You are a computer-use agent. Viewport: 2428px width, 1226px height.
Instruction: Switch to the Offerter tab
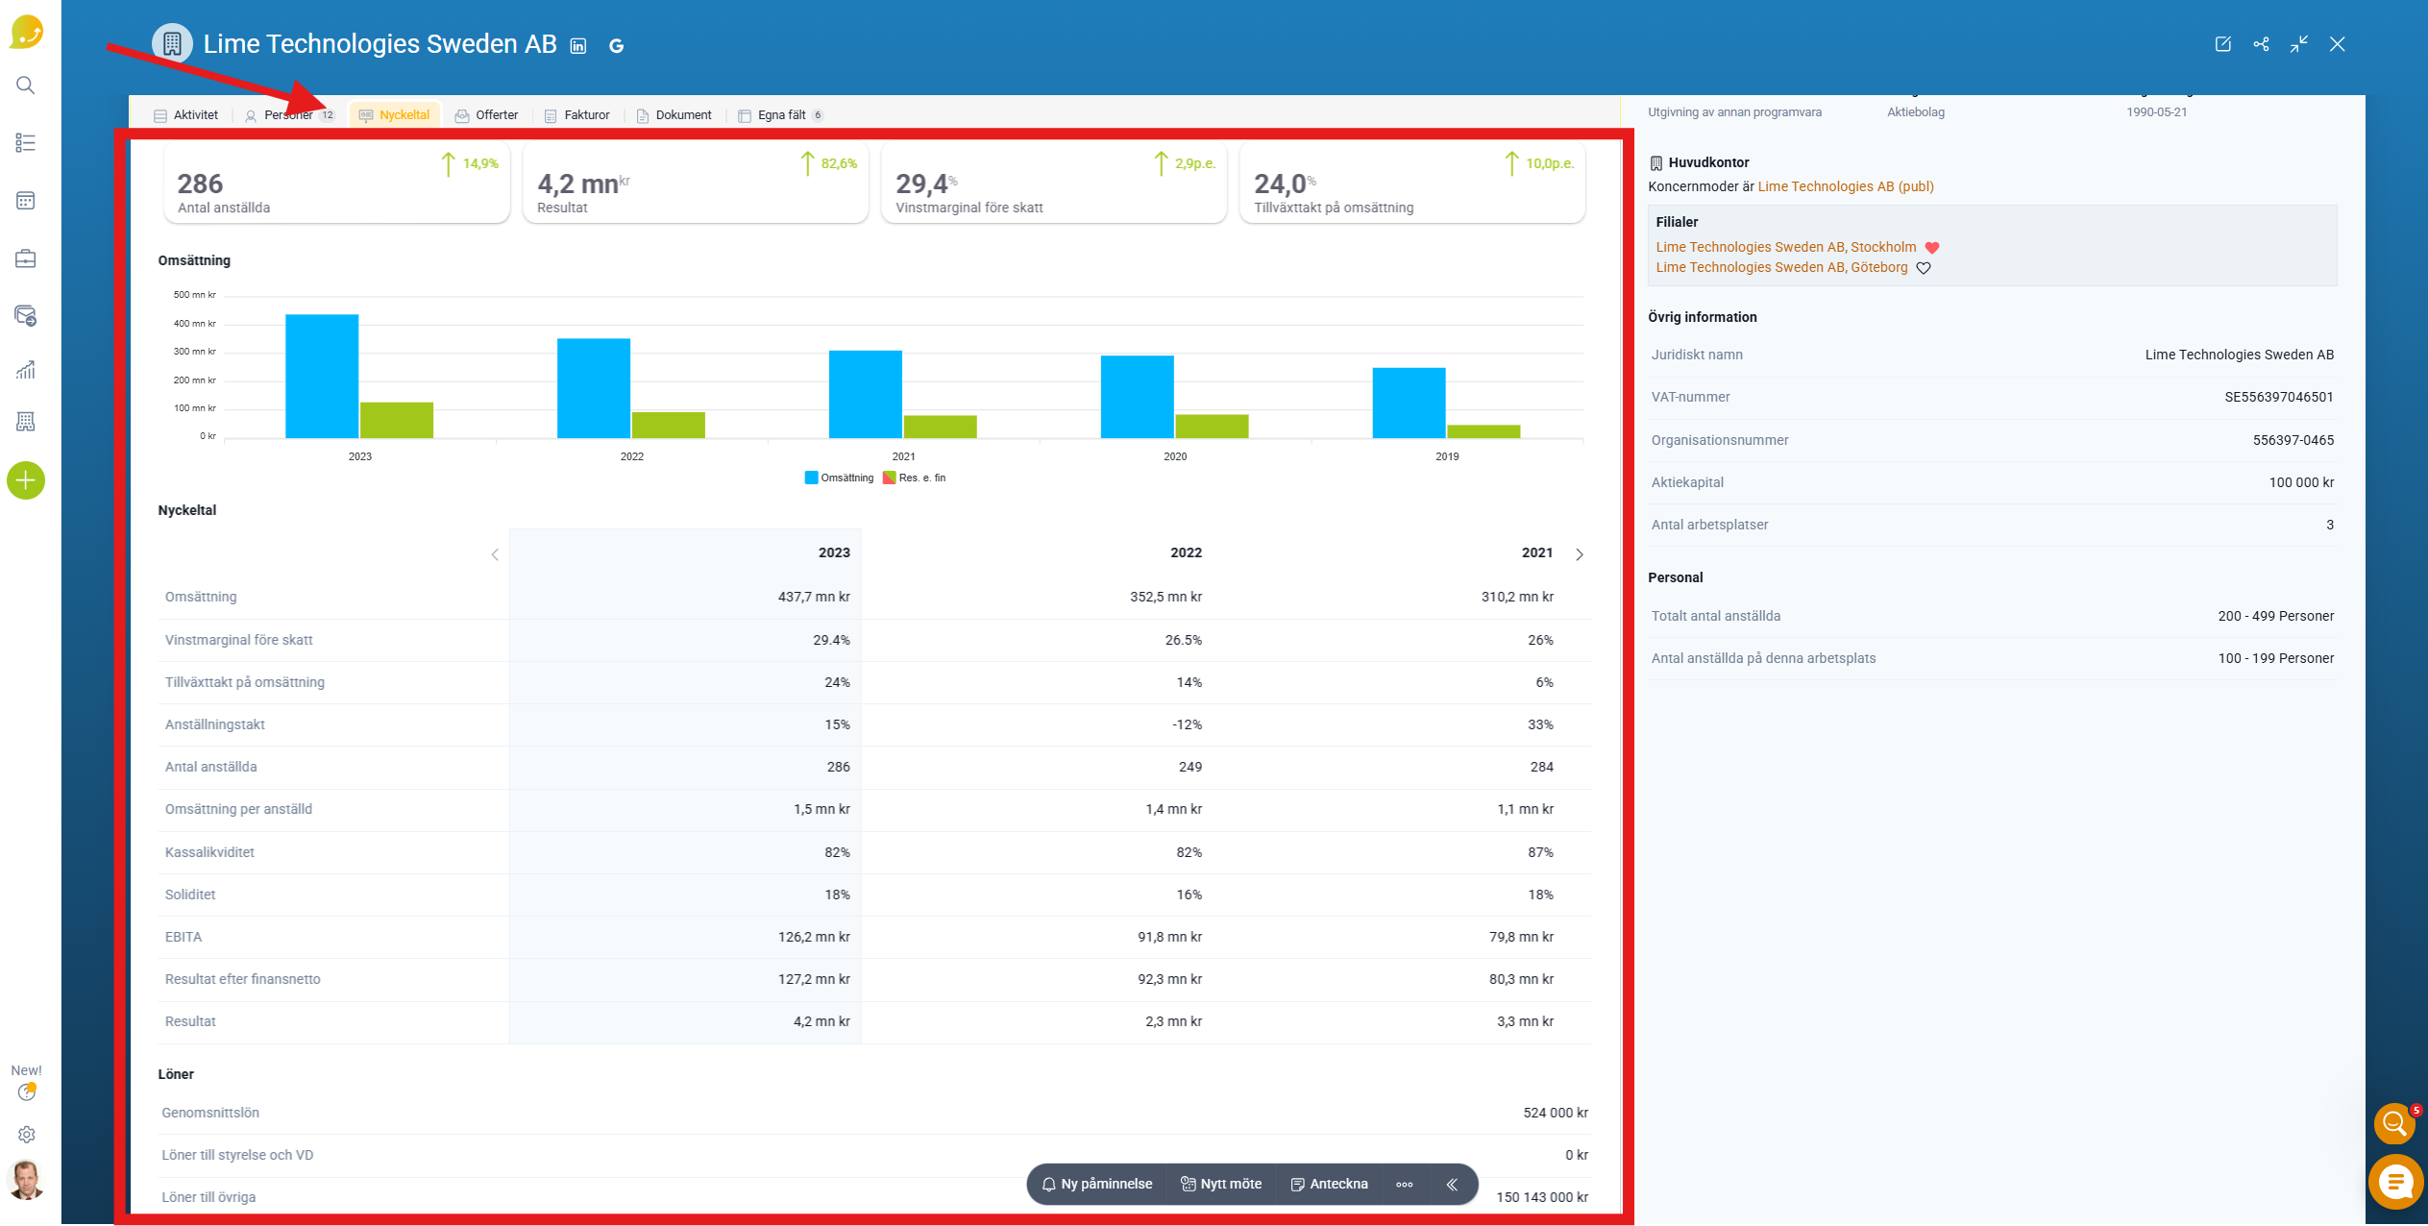(x=487, y=115)
